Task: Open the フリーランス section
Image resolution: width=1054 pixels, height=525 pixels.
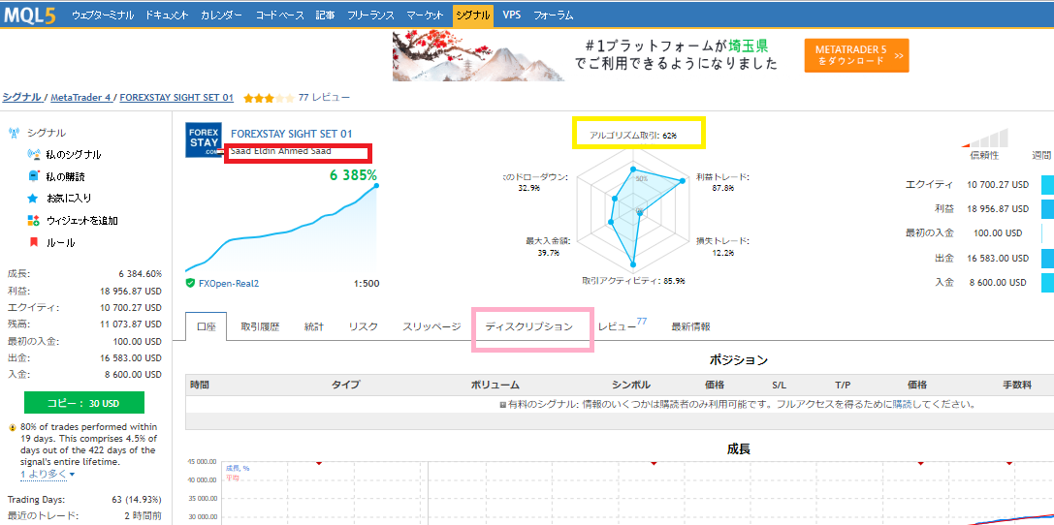Action: [371, 15]
